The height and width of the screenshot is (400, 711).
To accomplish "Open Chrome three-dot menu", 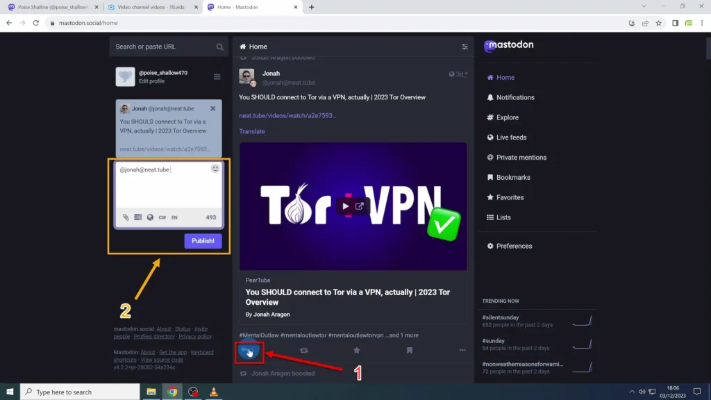I will click(x=701, y=23).
